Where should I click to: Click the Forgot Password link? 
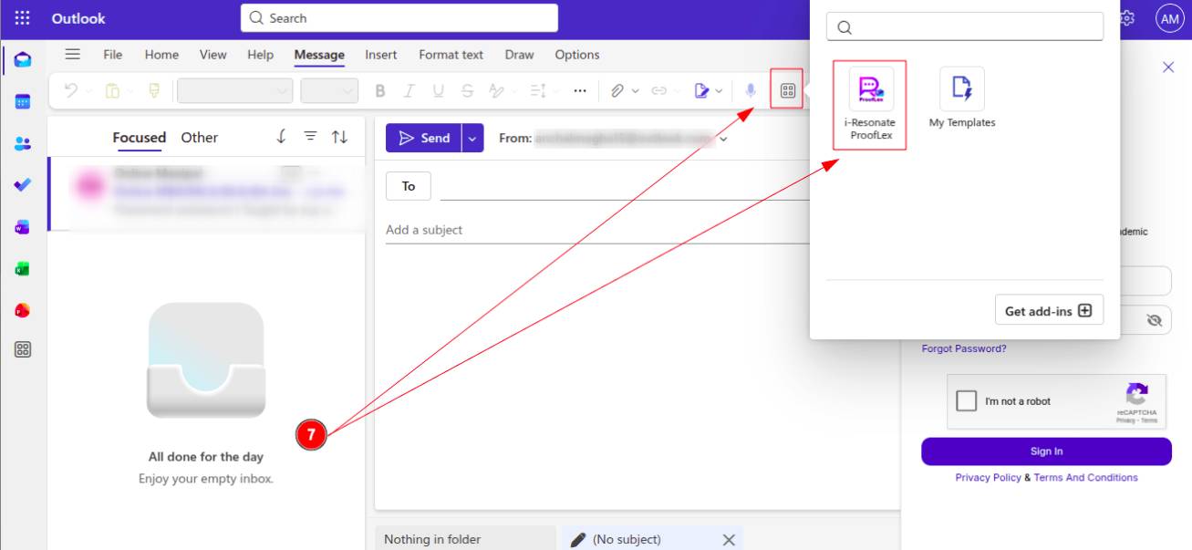(963, 348)
